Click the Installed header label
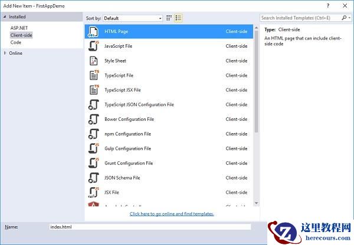354x245 pixels. click(x=17, y=16)
